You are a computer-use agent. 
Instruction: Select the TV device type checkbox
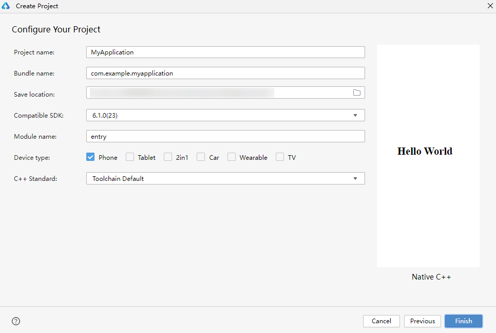point(280,157)
